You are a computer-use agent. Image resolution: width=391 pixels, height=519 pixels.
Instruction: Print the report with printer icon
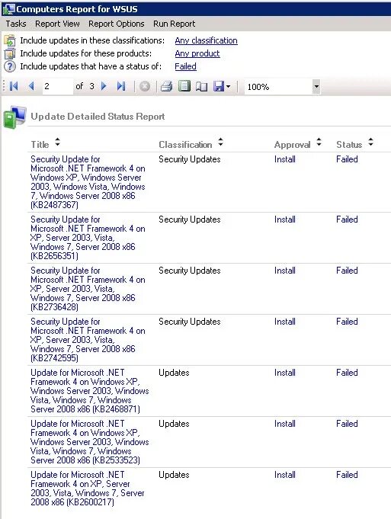(166, 86)
